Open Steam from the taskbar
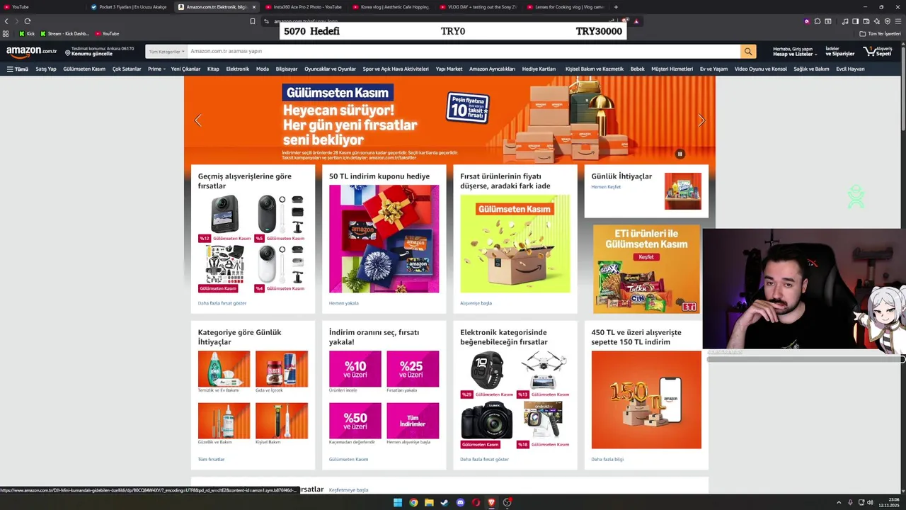This screenshot has width=906, height=510. pos(445,503)
